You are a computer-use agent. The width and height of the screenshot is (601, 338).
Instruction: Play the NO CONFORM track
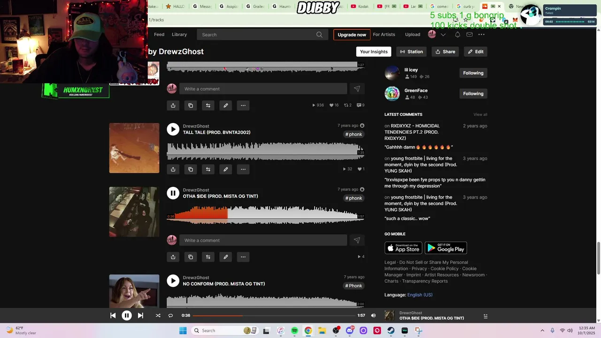click(173, 281)
